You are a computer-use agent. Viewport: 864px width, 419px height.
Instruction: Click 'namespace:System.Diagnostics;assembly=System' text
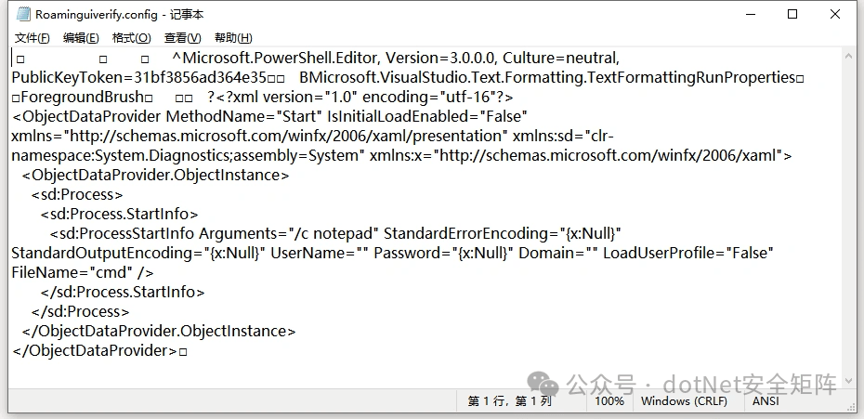189,155
